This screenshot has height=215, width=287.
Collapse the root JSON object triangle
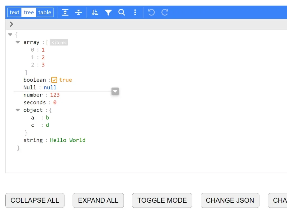coord(10,34)
